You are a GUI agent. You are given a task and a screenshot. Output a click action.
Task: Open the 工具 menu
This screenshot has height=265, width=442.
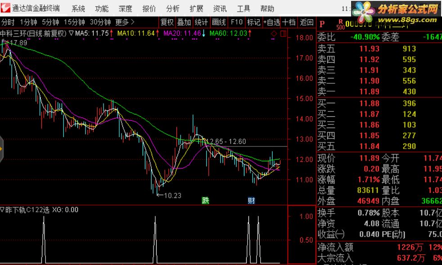(244, 9)
